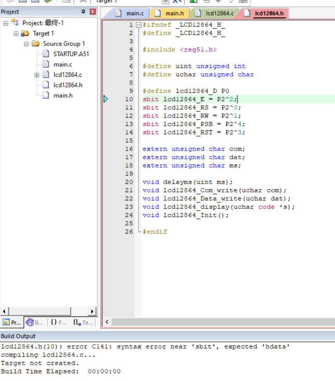The image size is (335, 381).
Task: Open the Templates tab at the panel bottom
Action: (x=83, y=323)
